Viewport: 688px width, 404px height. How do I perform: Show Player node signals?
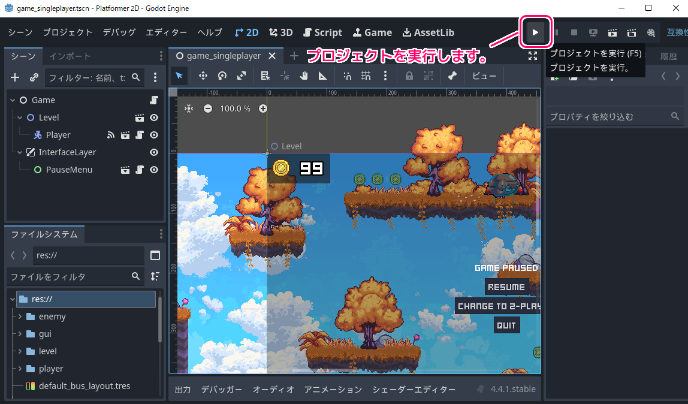(110, 135)
